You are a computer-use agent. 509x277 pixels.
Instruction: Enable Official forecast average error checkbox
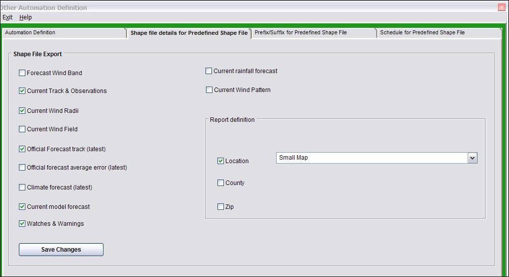22,168
